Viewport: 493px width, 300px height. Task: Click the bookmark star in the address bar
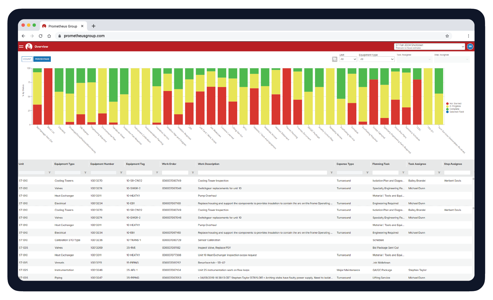pos(447,36)
